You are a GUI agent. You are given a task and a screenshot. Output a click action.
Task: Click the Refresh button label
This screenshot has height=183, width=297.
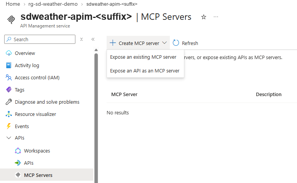point(190,43)
